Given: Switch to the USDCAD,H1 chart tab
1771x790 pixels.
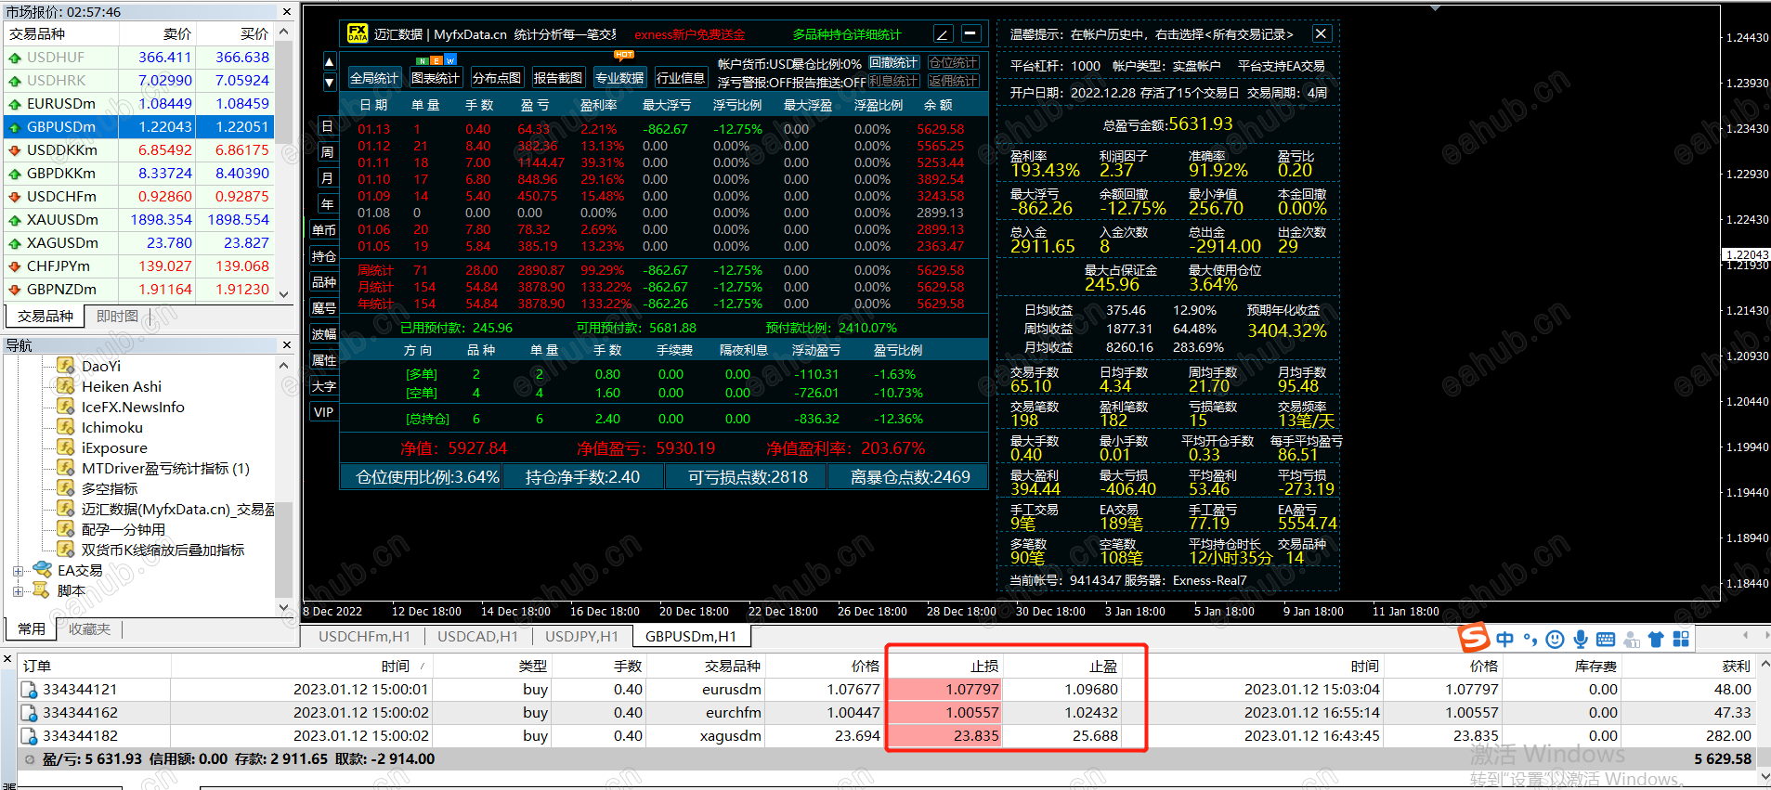Looking at the screenshot, I should coord(477,637).
